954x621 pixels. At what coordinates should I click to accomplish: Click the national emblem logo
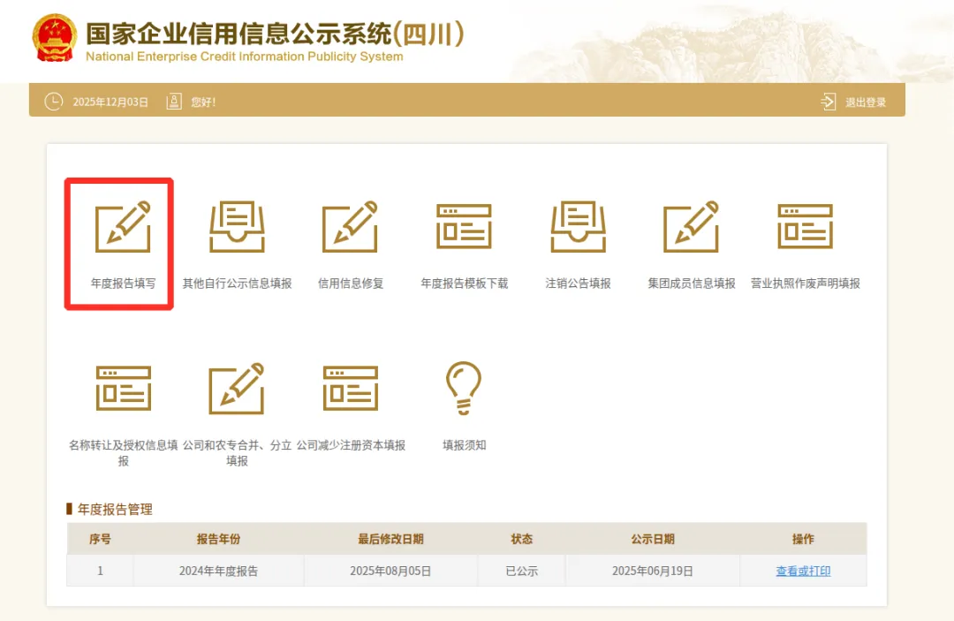tap(55, 39)
